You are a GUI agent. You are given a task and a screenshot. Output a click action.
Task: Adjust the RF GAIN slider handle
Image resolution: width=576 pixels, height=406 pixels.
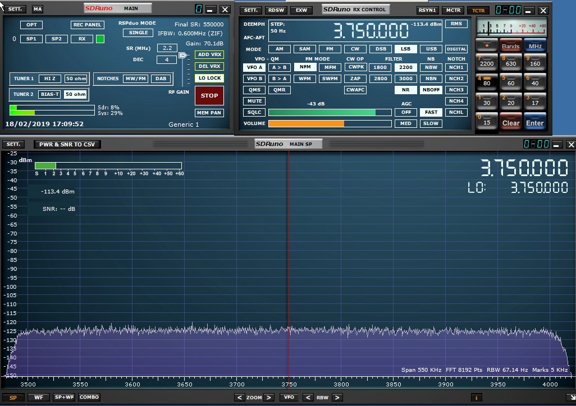(182, 55)
